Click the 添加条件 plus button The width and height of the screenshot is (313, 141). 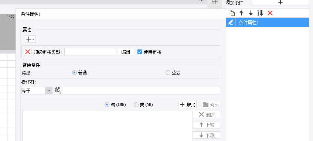point(280,2)
